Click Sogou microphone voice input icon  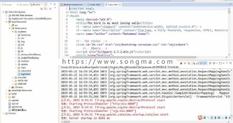click(x=215, y=118)
